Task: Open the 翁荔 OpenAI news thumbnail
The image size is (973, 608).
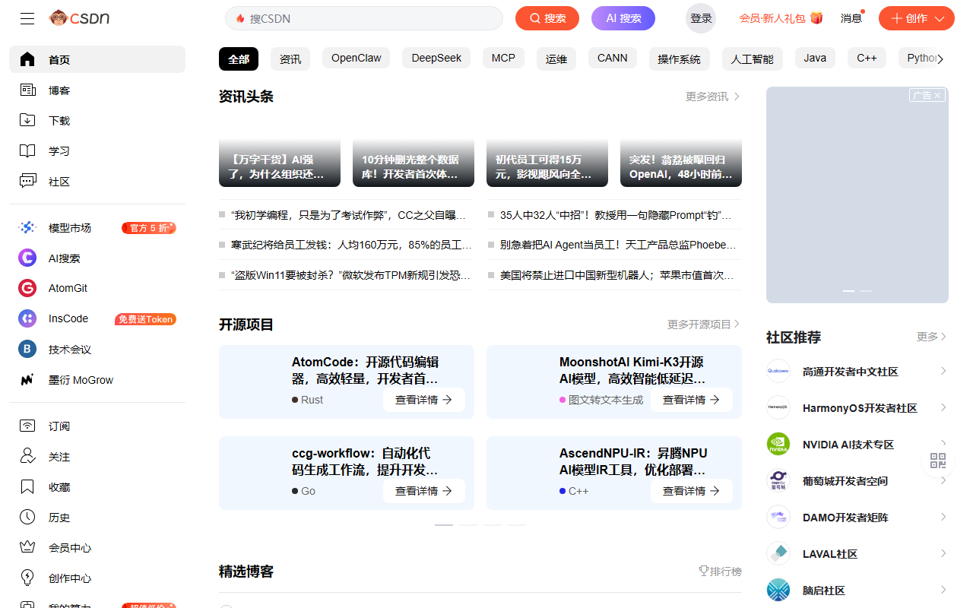Action: [x=681, y=151]
